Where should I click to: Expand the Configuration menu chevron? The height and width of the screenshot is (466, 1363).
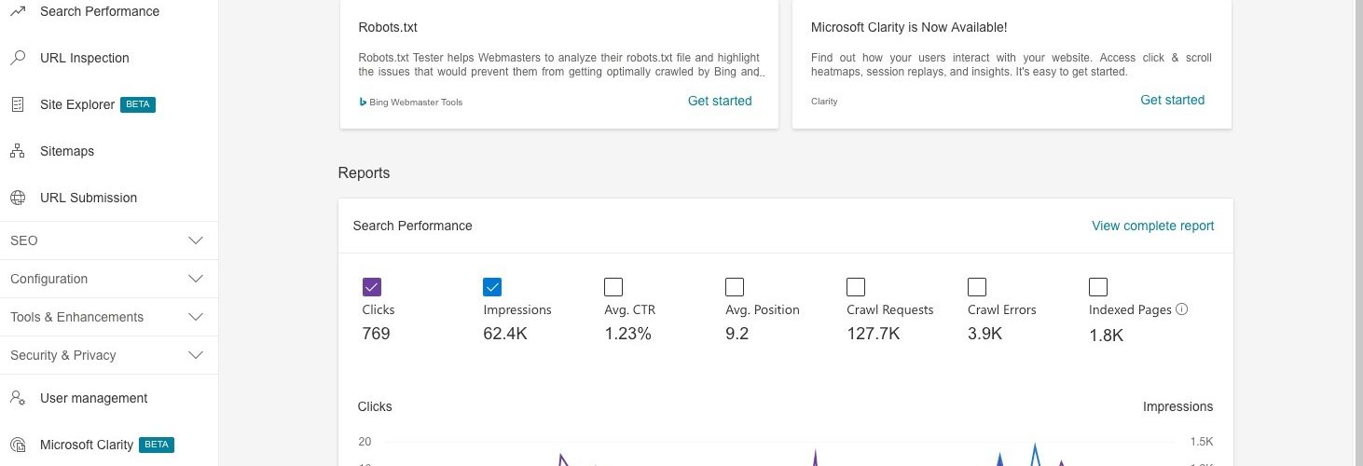(196, 279)
